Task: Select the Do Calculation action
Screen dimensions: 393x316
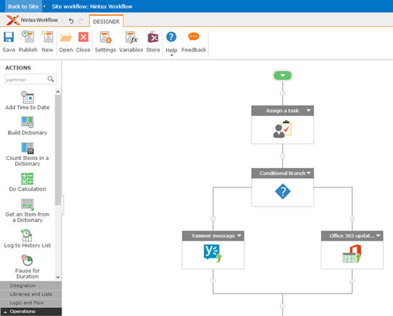Action: (28, 179)
